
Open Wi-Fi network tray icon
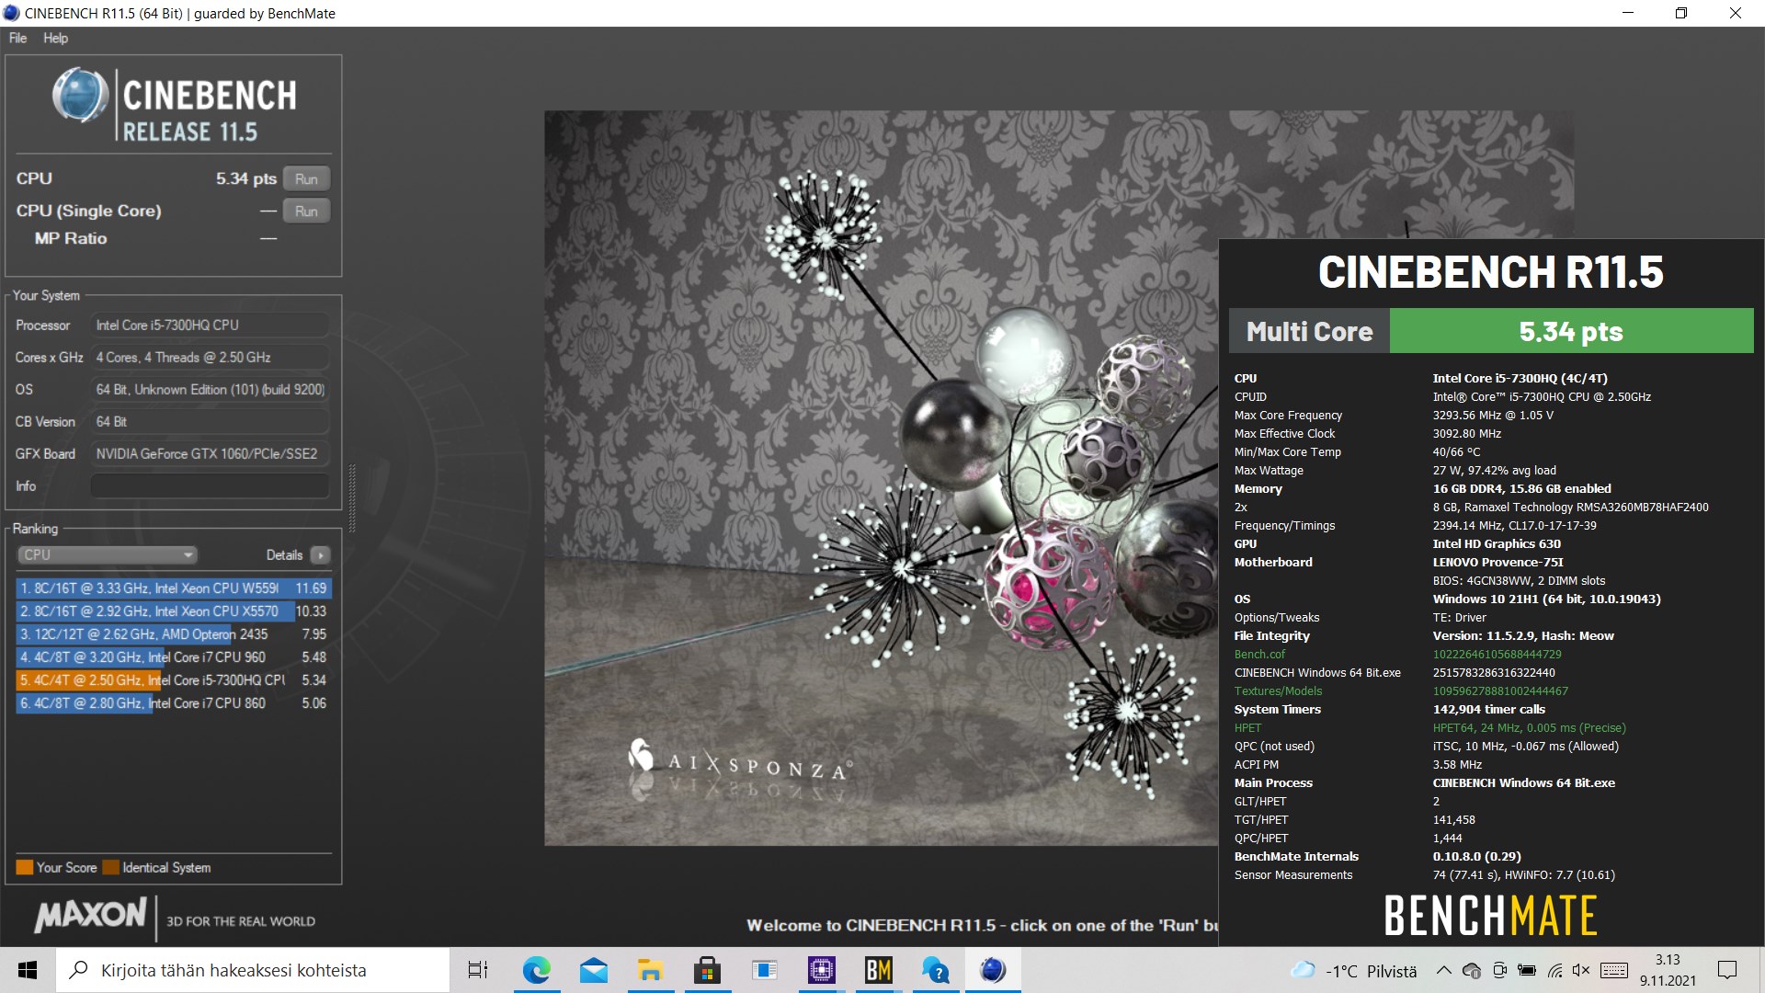(1554, 971)
